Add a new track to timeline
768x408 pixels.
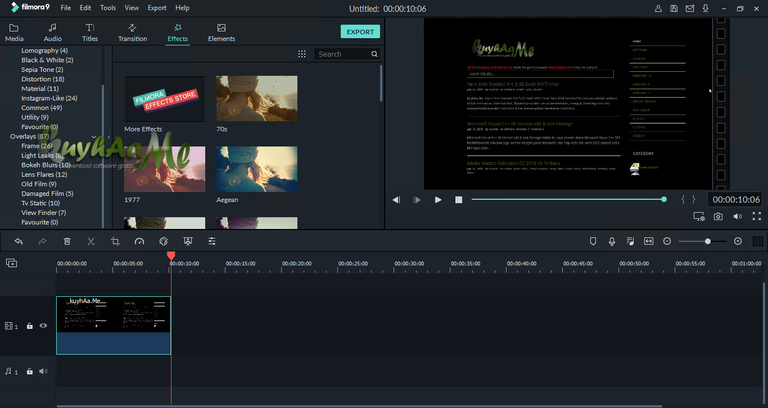point(11,263)
